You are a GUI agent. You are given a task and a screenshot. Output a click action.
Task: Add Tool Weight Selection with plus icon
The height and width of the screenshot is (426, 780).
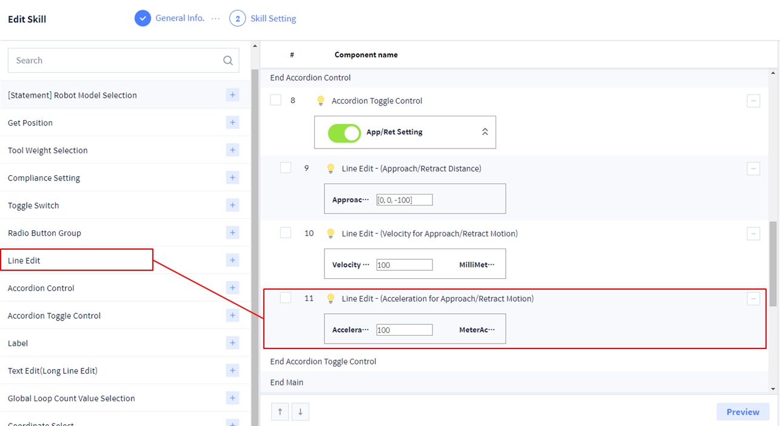click(232, 150)
